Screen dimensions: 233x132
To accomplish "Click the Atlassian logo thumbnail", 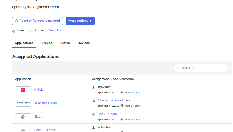I will (23, 103).
